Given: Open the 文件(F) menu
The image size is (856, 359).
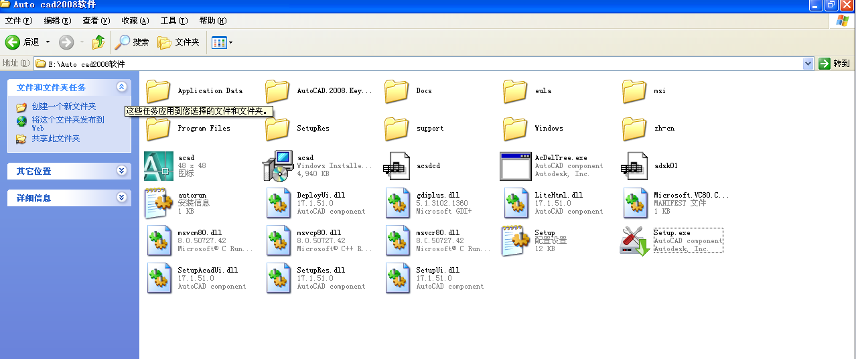Looking at the screenshot, I should 19,21.
